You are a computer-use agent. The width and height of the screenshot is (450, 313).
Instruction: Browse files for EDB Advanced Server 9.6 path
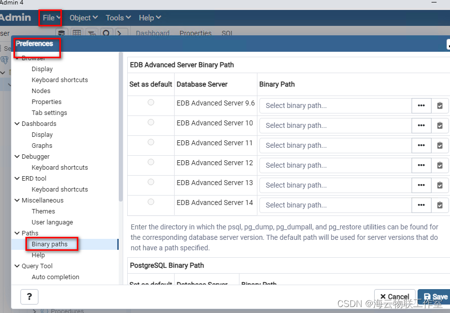click(421, 105)
